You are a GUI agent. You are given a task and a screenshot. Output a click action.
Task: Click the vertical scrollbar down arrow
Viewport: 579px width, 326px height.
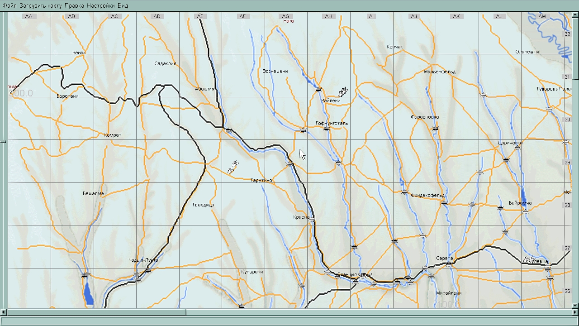[x=575, y=306]
